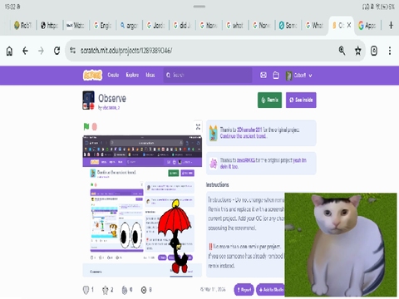Open the browser three-dot menu
The height and width of the screenshot is (299, 399).
pyautogui.click(x=390, y=51)
